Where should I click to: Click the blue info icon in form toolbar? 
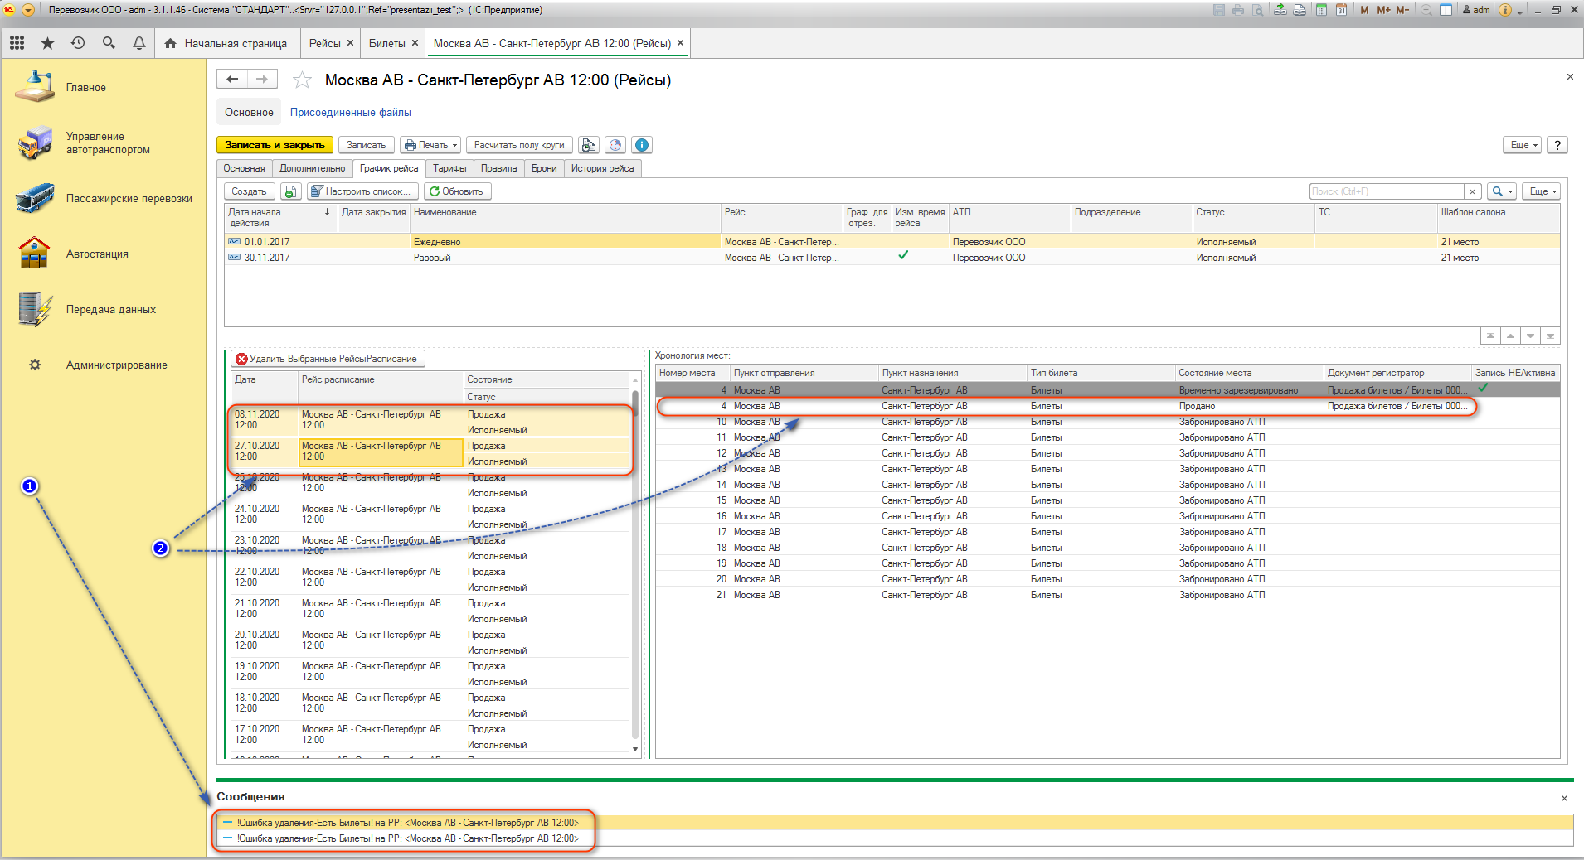pos(641,145)
